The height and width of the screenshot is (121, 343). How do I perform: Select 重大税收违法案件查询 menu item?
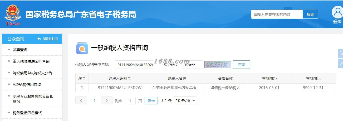pos(31,61)
